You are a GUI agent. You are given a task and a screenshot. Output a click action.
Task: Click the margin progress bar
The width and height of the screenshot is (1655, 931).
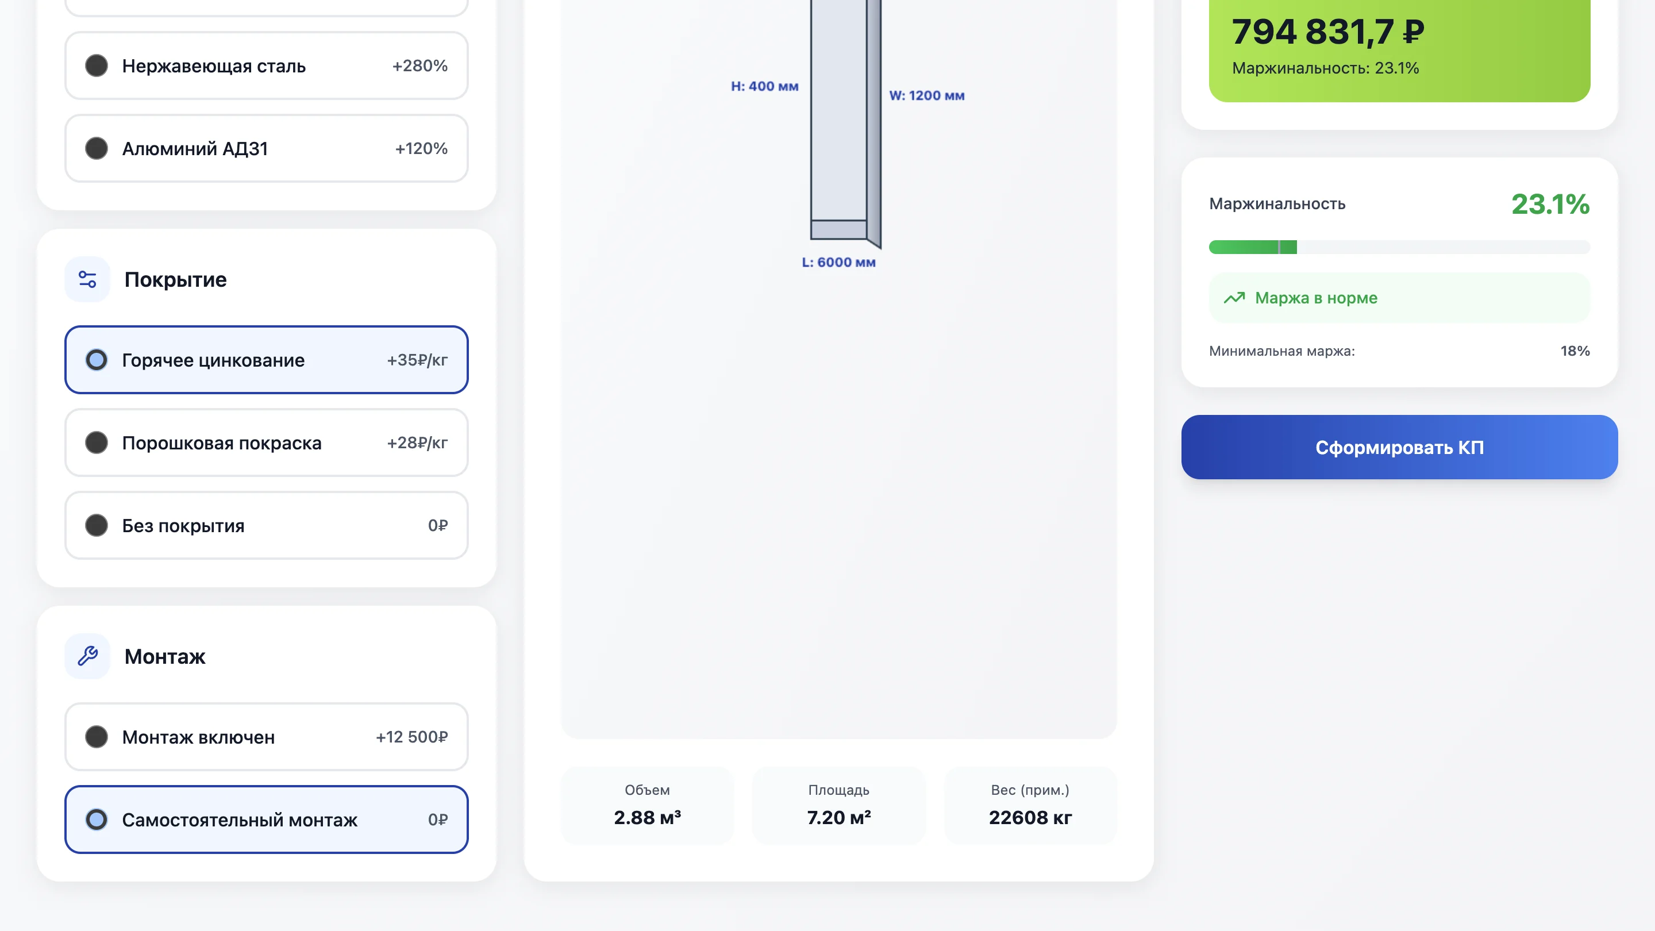[1399, 247]
